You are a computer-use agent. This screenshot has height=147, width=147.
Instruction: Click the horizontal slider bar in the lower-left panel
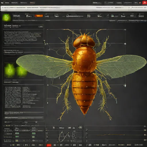point(24,118)
